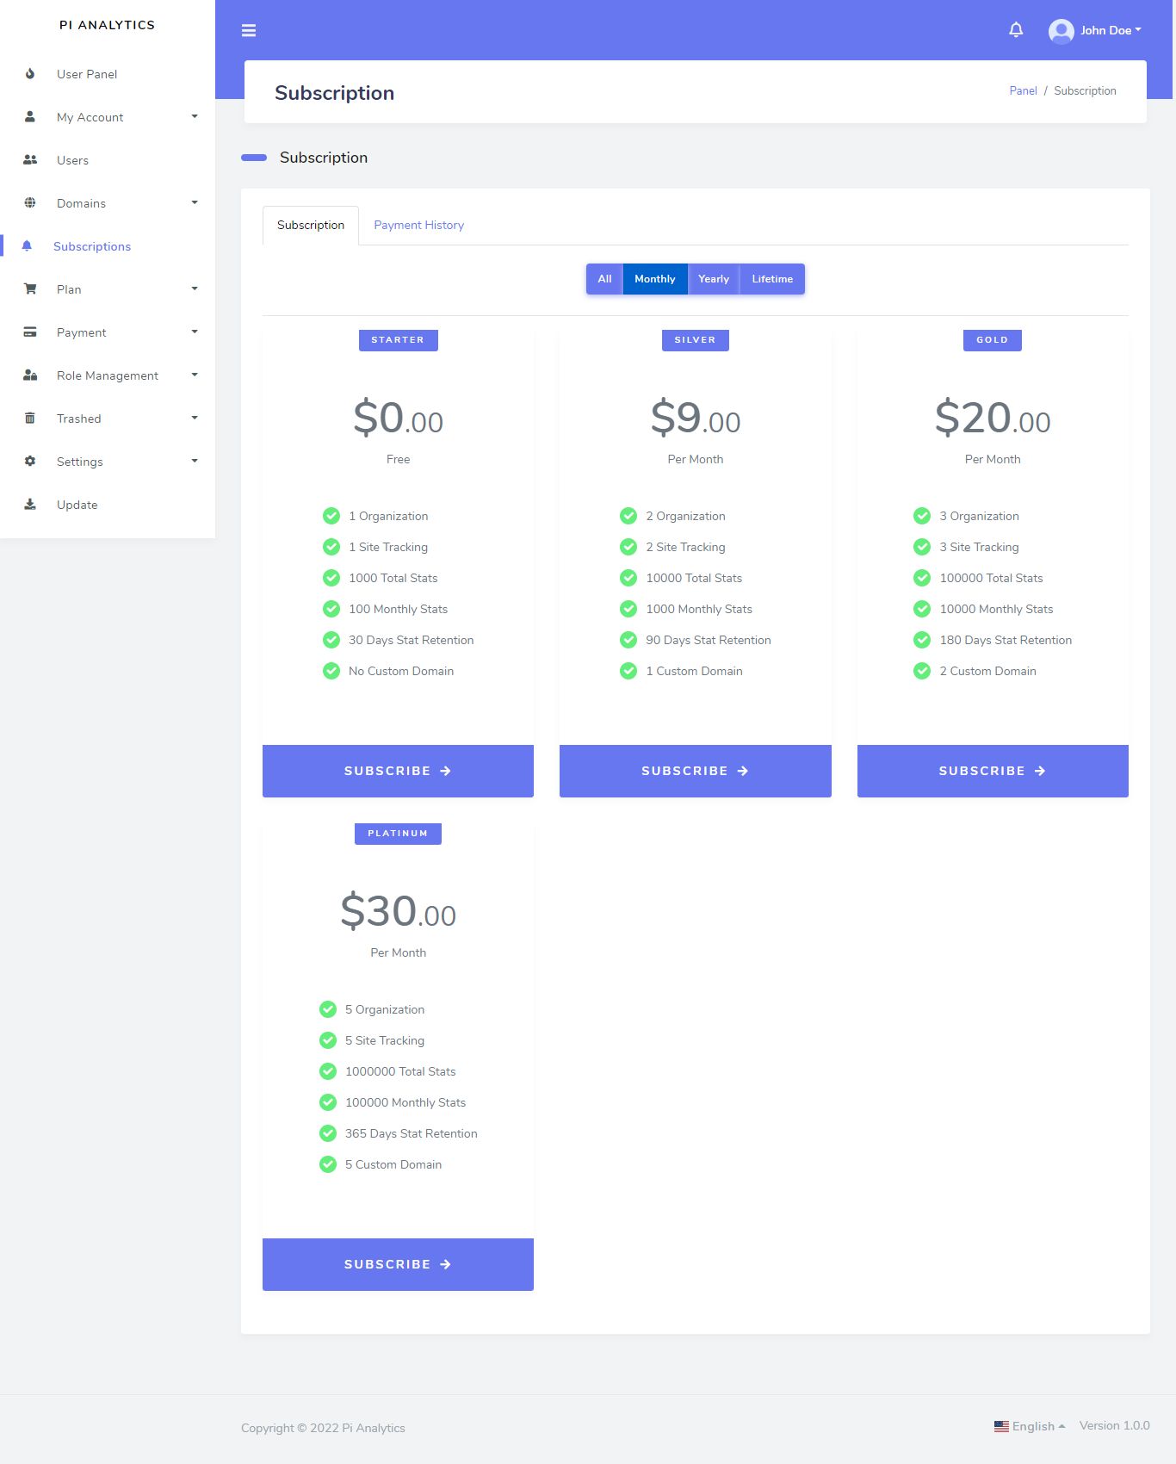Subscribe to the Silver plan
This screenshot has width=1176, height=1464.
(696, 771)
